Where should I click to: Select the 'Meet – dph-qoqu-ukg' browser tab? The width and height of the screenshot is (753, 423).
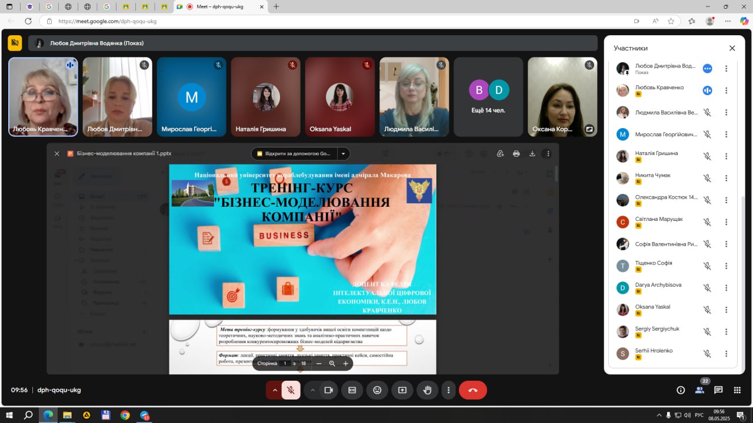pyautogui.click(x=220, y=6)
